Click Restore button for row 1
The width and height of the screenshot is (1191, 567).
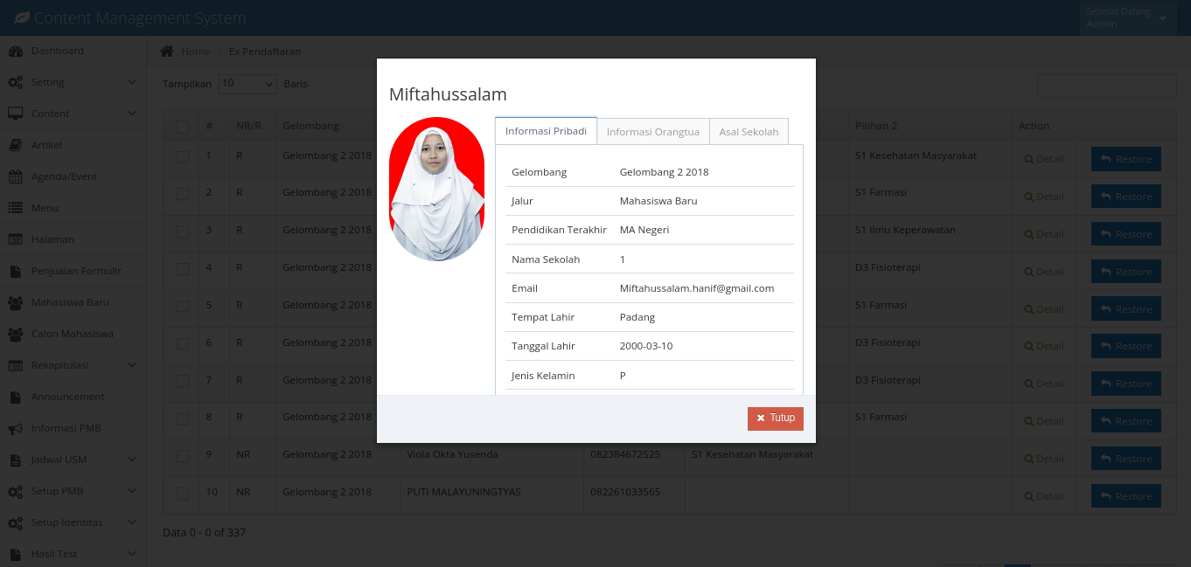1125,159
